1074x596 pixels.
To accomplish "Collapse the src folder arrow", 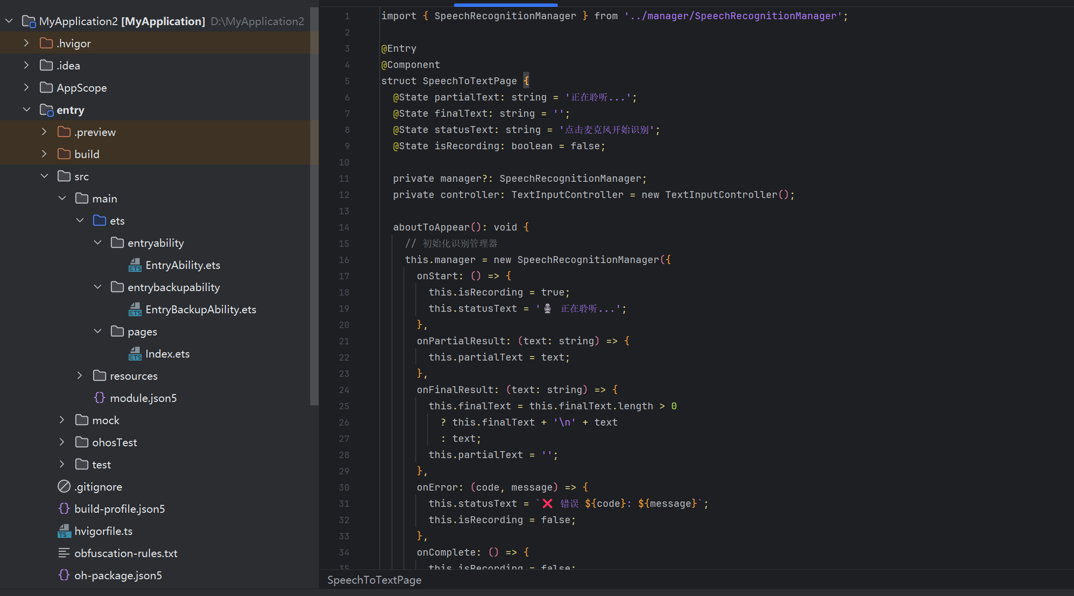I will click(x=44, y=176).
